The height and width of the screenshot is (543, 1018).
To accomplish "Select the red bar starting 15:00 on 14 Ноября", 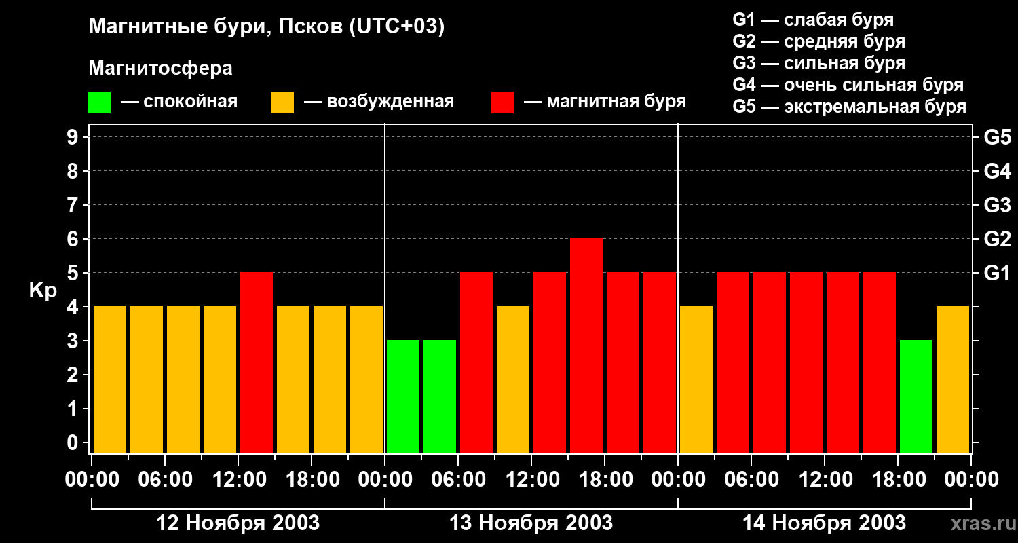I will pos(880,363).
